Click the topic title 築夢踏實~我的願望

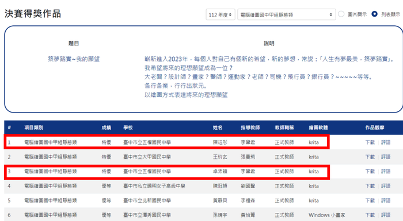[x=74, y=59]
